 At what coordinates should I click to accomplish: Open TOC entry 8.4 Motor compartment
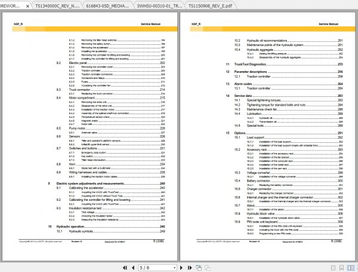111,98
